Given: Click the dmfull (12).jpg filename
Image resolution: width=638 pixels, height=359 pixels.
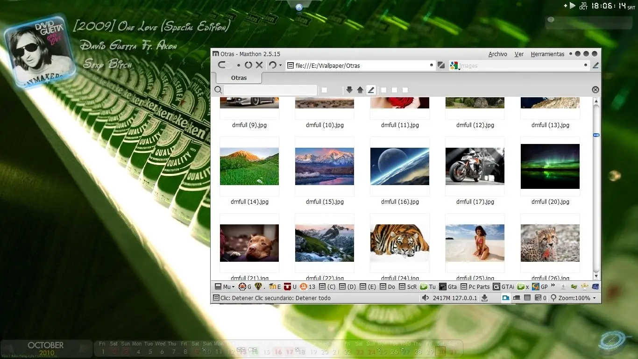Looking at the screenshot, I should [x=475, y=125].
